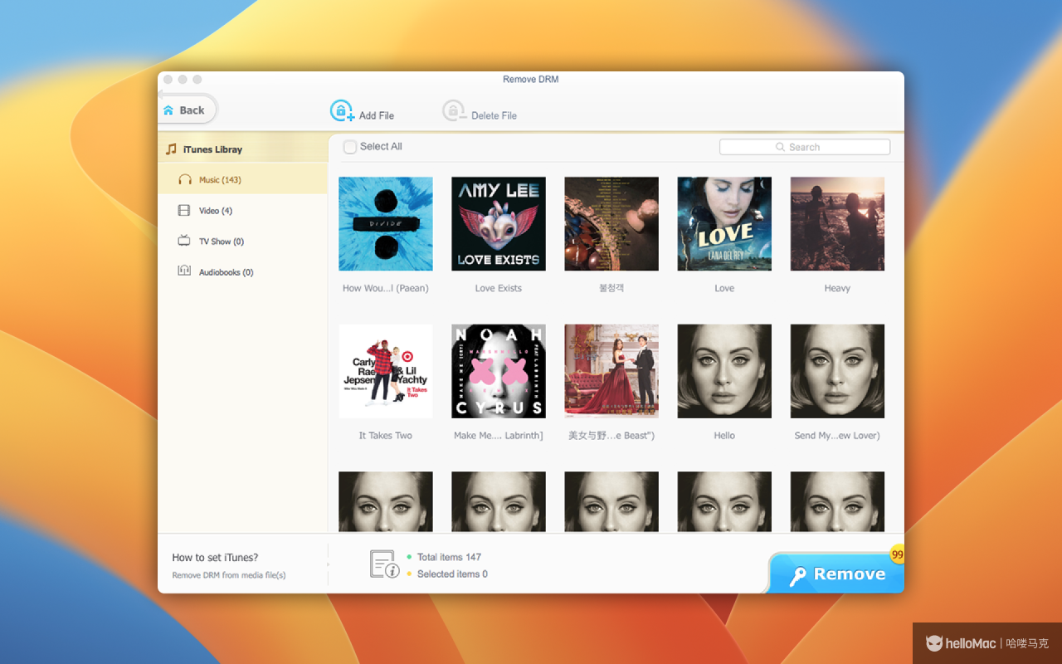Screen dimensions: 1062x664
Task: Click the 99 badge on the Remove button
Action: (897, 554)
